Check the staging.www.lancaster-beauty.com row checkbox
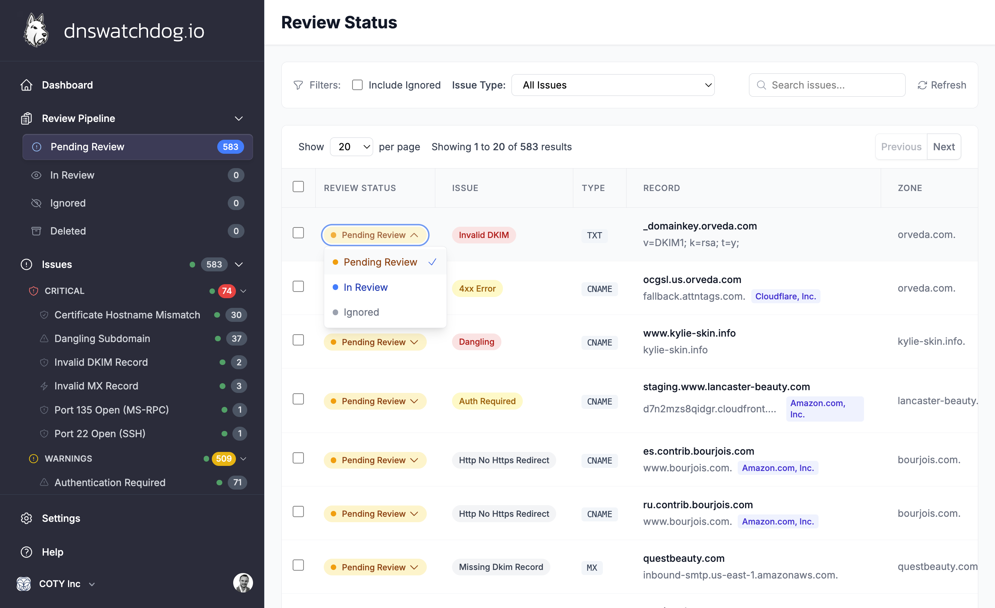 (x=298, y=399)
